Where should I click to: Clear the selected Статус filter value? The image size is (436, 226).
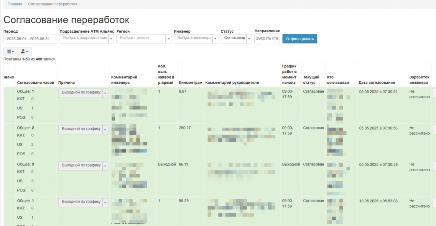244,38
